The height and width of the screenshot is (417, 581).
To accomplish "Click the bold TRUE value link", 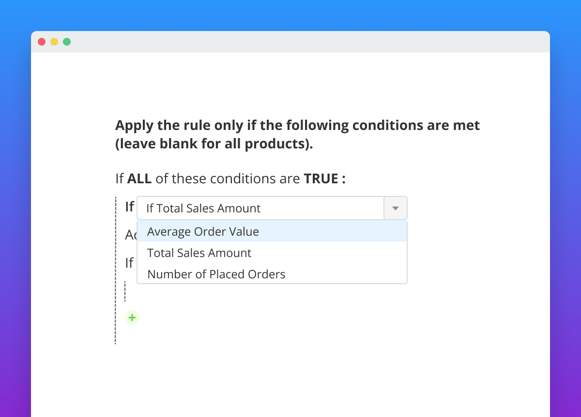I will (x=321, y=179).
